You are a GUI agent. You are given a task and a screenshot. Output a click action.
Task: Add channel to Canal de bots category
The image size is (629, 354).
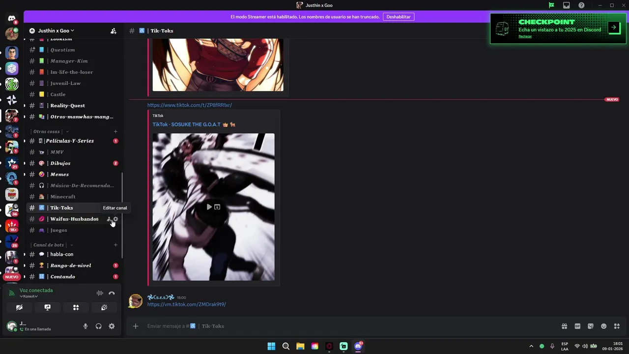pyautogui.click(x=115, y=245)
